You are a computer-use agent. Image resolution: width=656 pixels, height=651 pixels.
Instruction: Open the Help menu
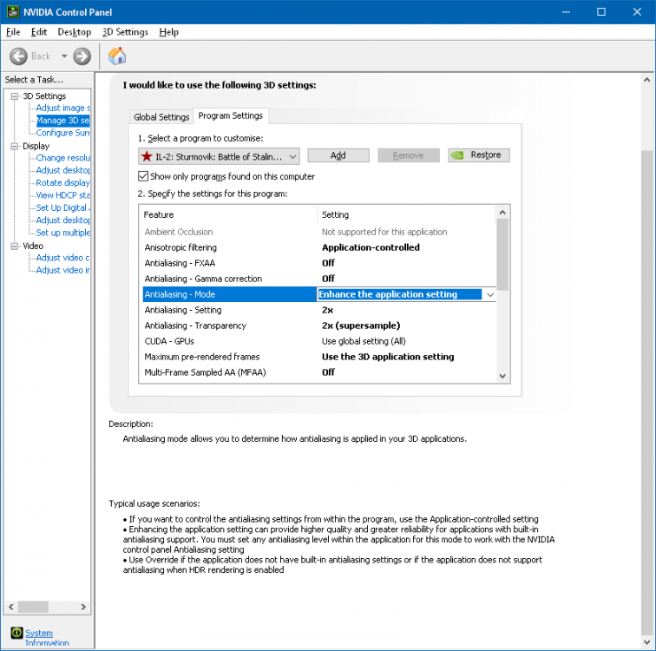pos(169,32)
